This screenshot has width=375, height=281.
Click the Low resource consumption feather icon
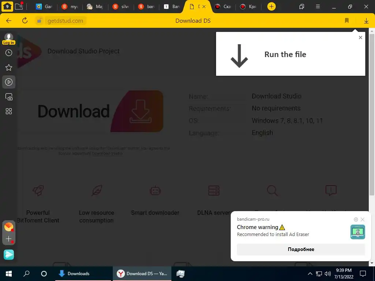pyautogui.click(x=97, y=190)
